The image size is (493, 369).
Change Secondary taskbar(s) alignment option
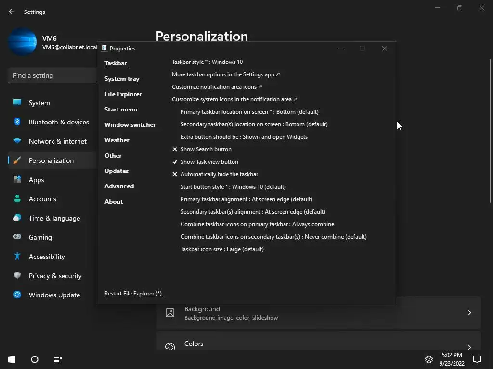pos(253,212)
